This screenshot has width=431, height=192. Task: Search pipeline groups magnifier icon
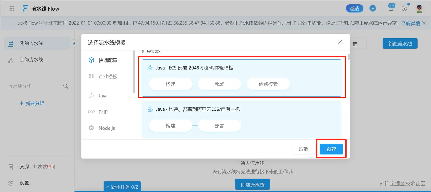click(66, 86)
